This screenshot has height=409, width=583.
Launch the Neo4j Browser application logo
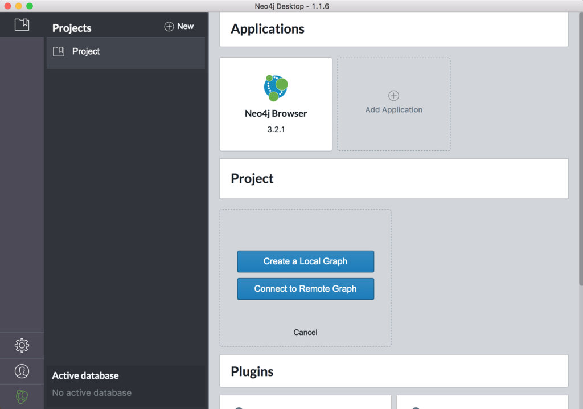(276, 88)
